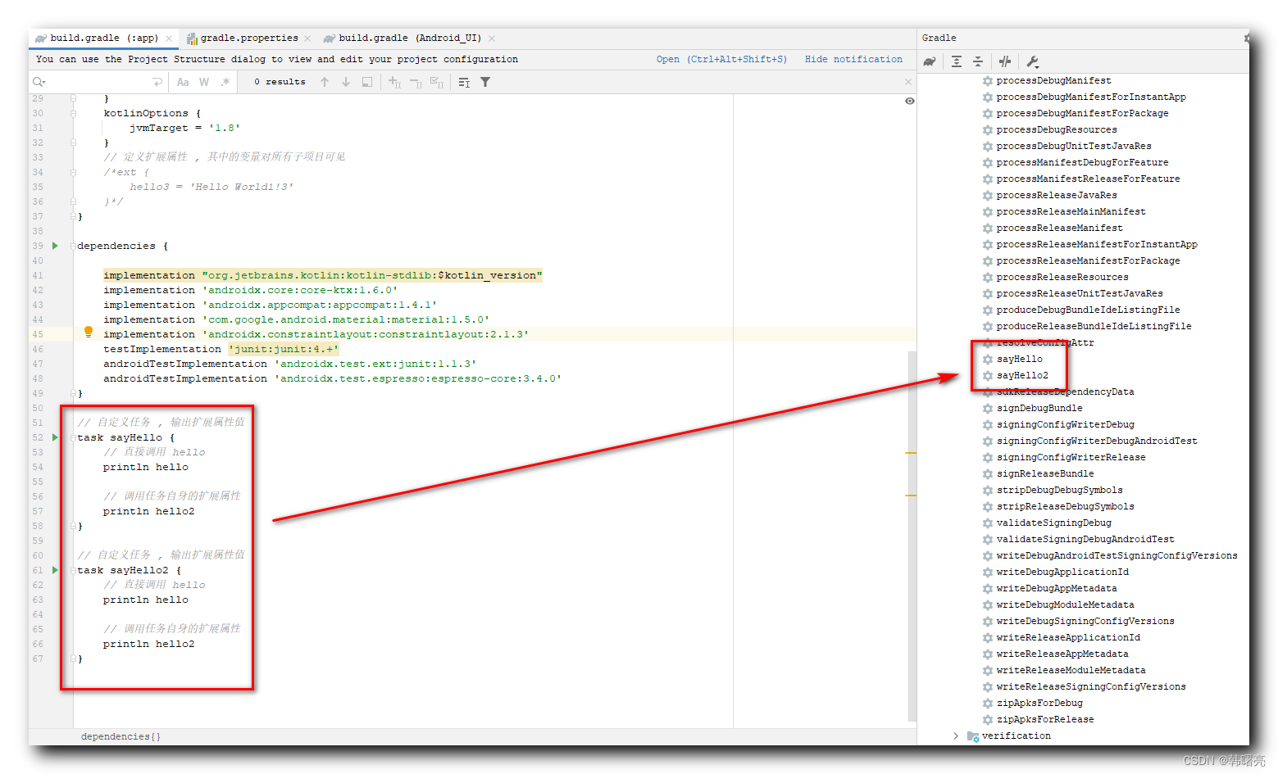Click gear icon beside zipApksForDebug

pos(988,703)
